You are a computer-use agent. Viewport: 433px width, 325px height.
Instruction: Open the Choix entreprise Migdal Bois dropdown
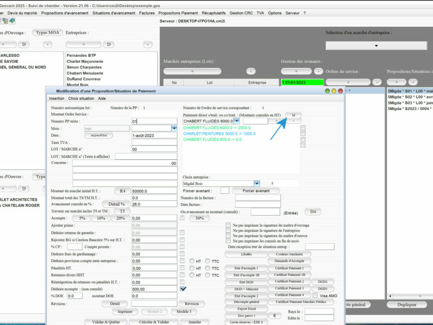pyautogui.click(x=257, y=184)
